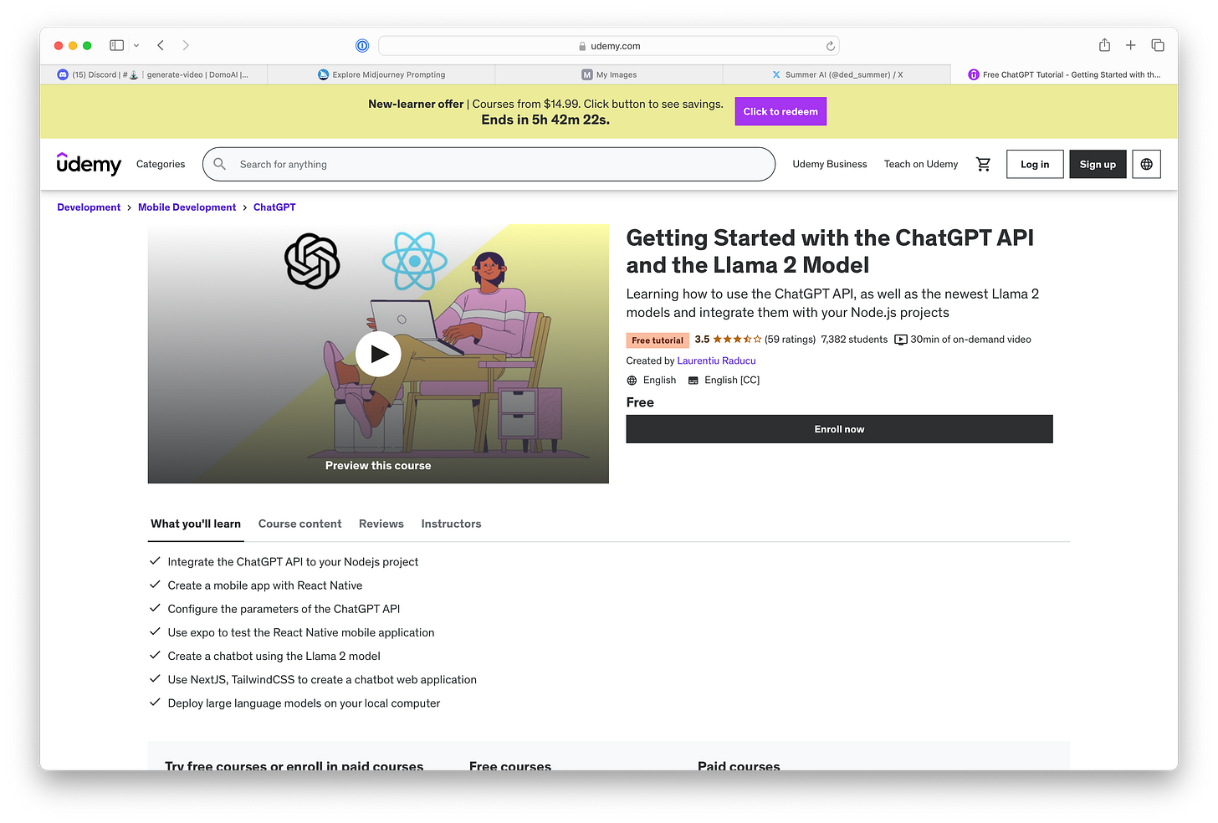Image resolution: width=1218 pixels, height=823 pixels.
Task: Switch to Explore Midjourney Prompting tab
Action: coord(381,74)
